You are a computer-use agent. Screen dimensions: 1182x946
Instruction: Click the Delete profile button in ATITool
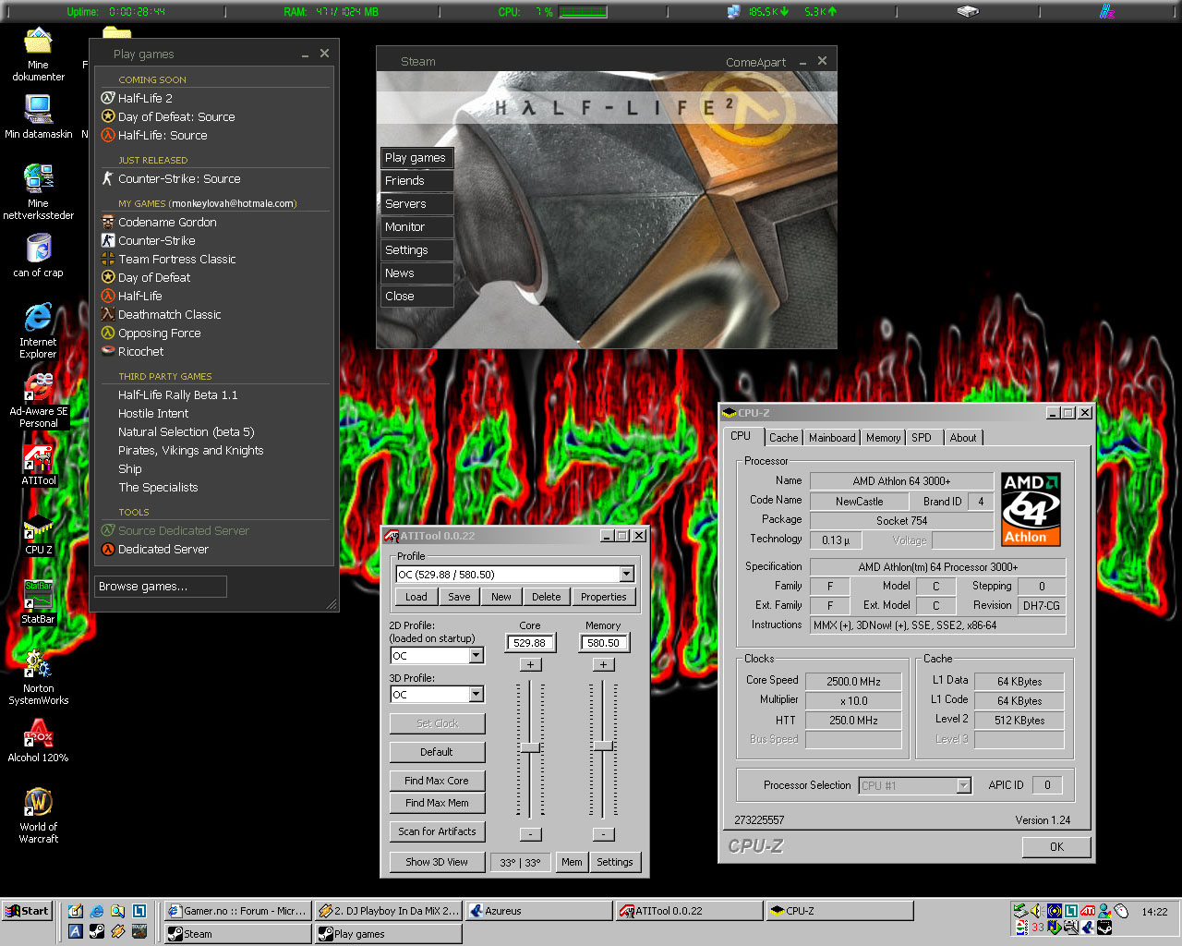click(x=546, y=597)
